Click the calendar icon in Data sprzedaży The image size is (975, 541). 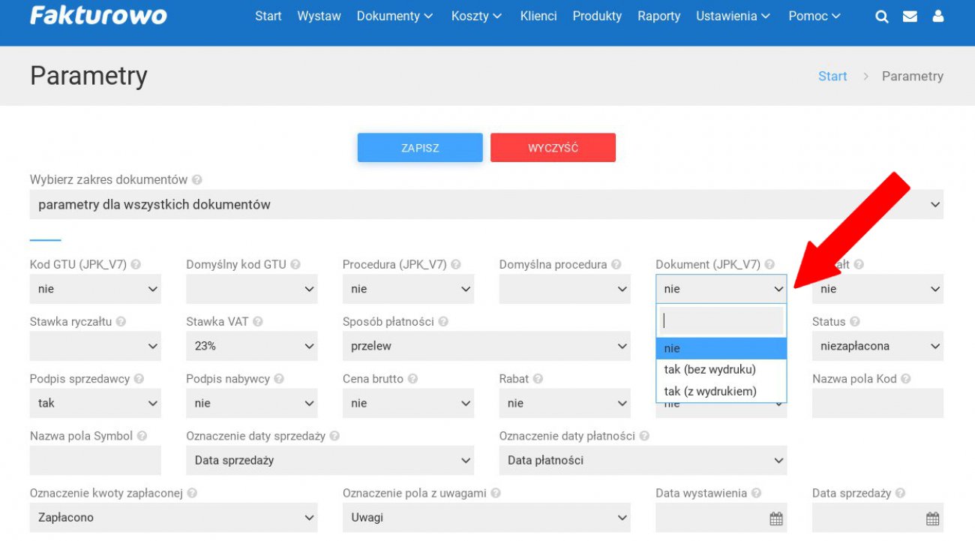pos(932,518)
